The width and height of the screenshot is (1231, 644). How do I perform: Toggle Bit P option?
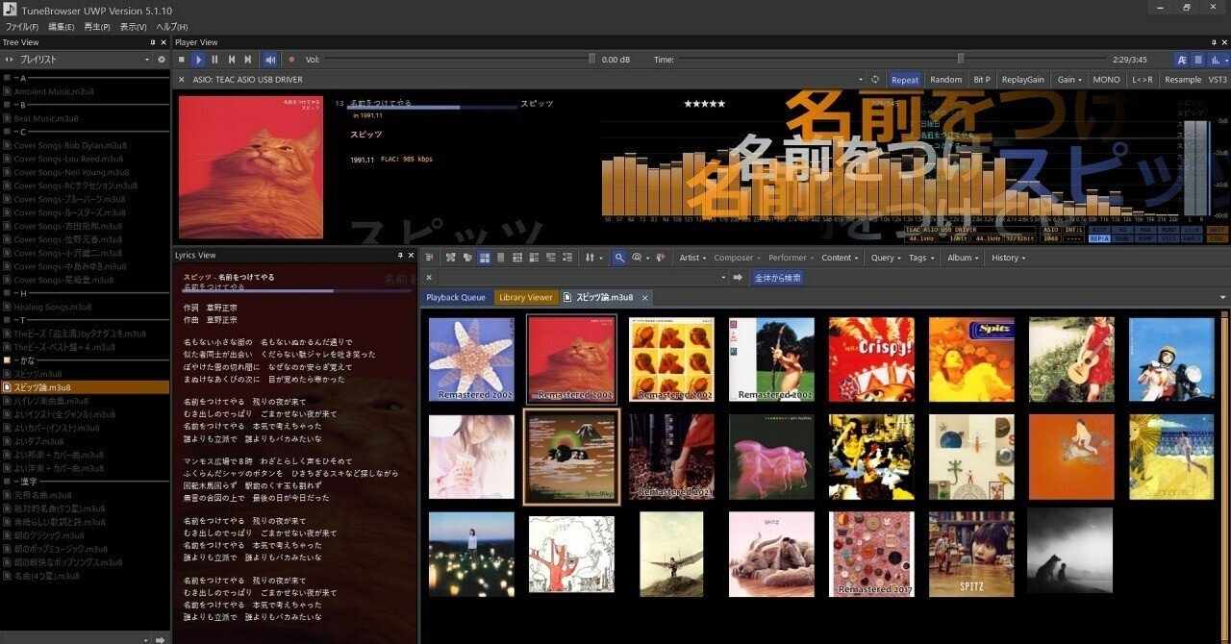point(982,80)
